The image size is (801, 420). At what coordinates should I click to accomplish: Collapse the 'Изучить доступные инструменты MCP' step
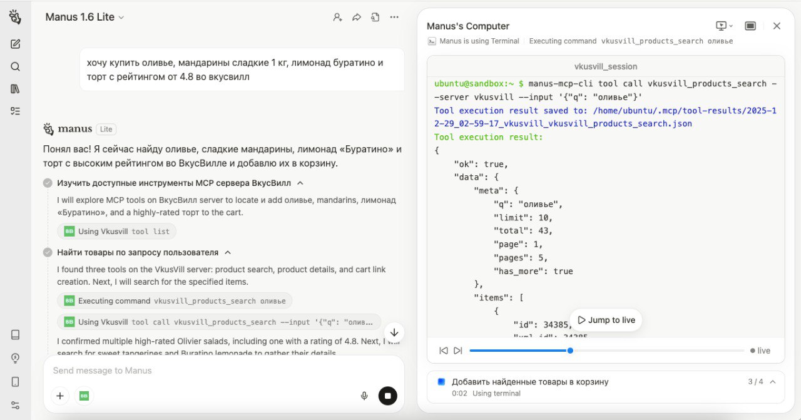300,183
